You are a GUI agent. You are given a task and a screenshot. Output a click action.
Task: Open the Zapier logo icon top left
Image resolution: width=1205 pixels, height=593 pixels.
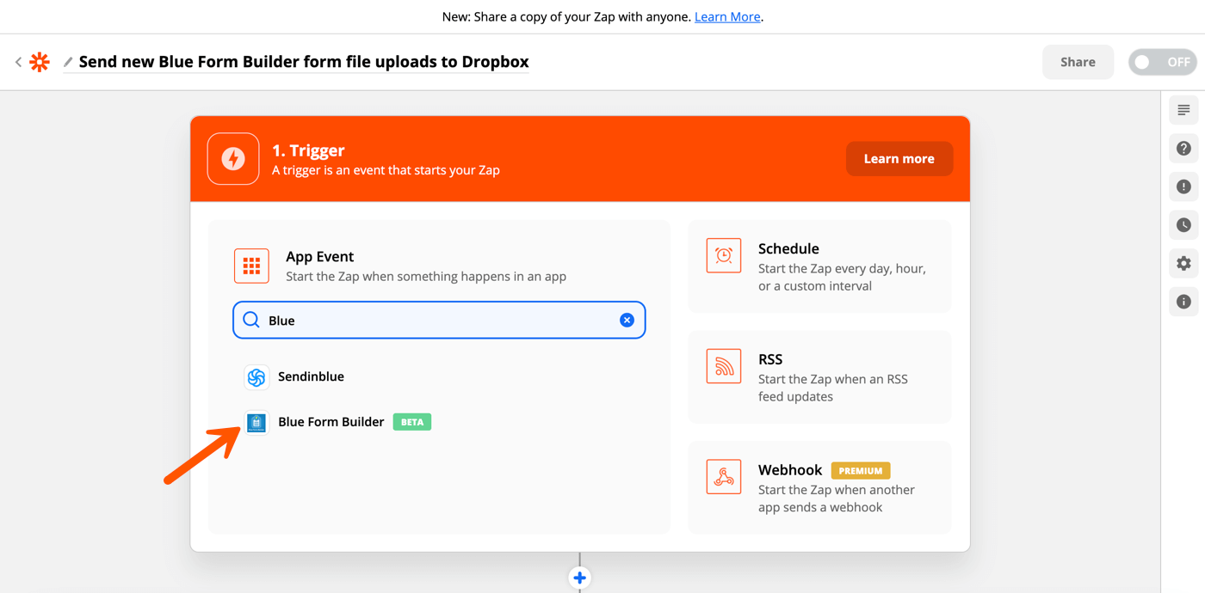(40, 61)
